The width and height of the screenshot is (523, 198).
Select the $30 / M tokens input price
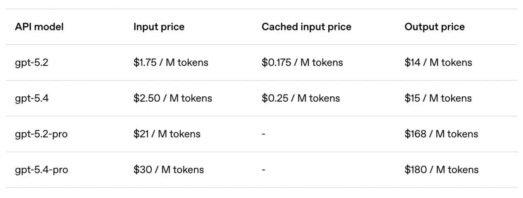click(x=168, y=170)
